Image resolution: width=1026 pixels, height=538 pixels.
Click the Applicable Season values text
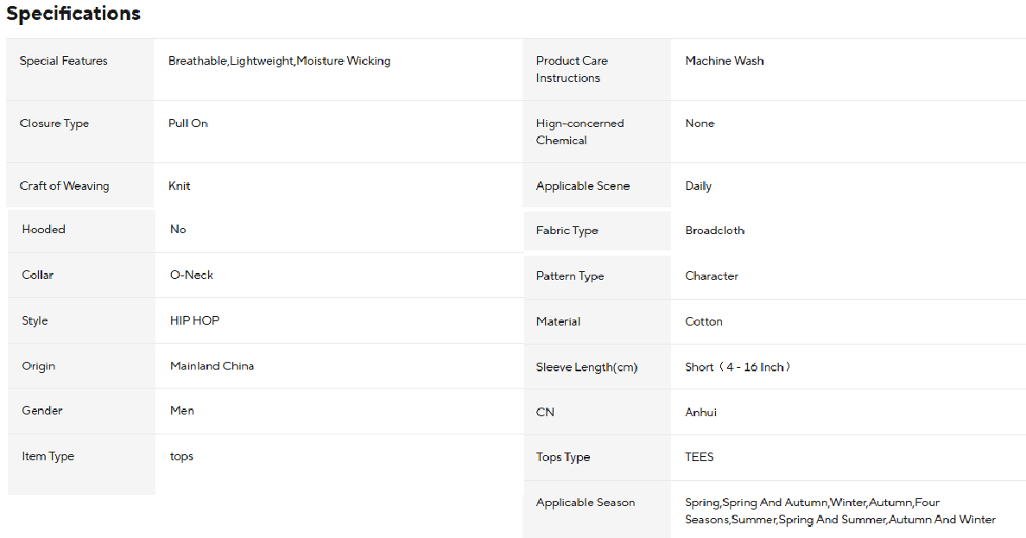pyautogui.click(x=839, y=511)
